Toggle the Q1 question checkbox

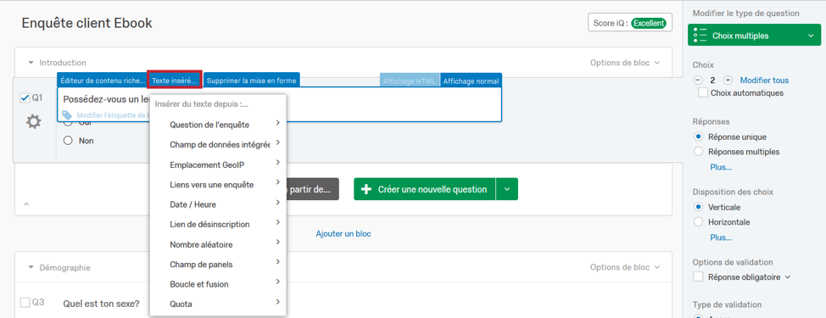(25, 98)
